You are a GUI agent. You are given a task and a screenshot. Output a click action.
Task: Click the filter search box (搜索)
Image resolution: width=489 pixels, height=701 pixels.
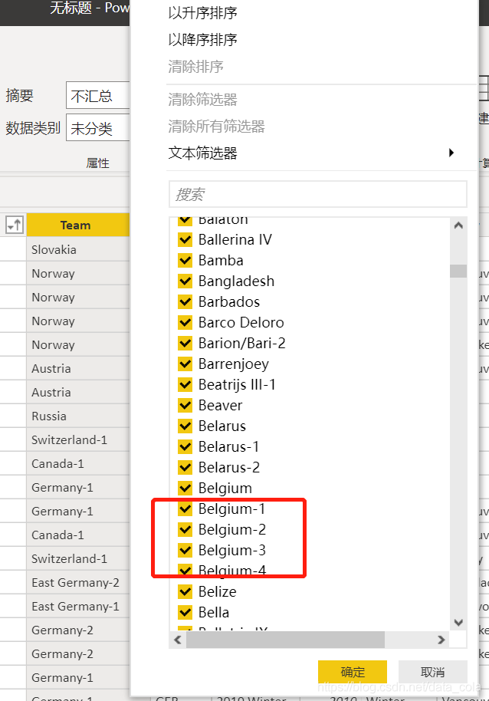(318, 194)
